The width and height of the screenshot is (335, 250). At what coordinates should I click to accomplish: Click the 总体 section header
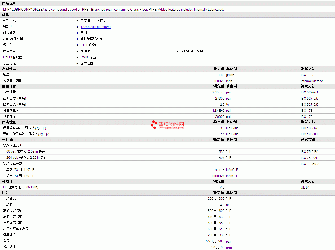[5, 15]
